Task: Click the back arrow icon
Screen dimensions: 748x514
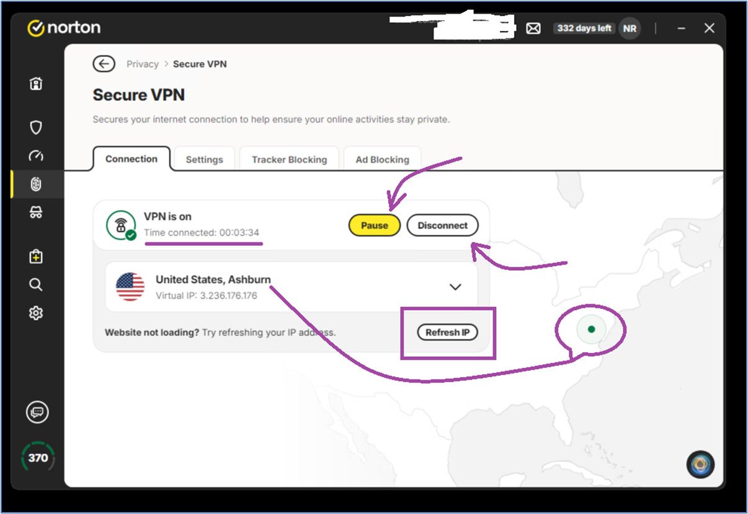Action: pos(104,64)
